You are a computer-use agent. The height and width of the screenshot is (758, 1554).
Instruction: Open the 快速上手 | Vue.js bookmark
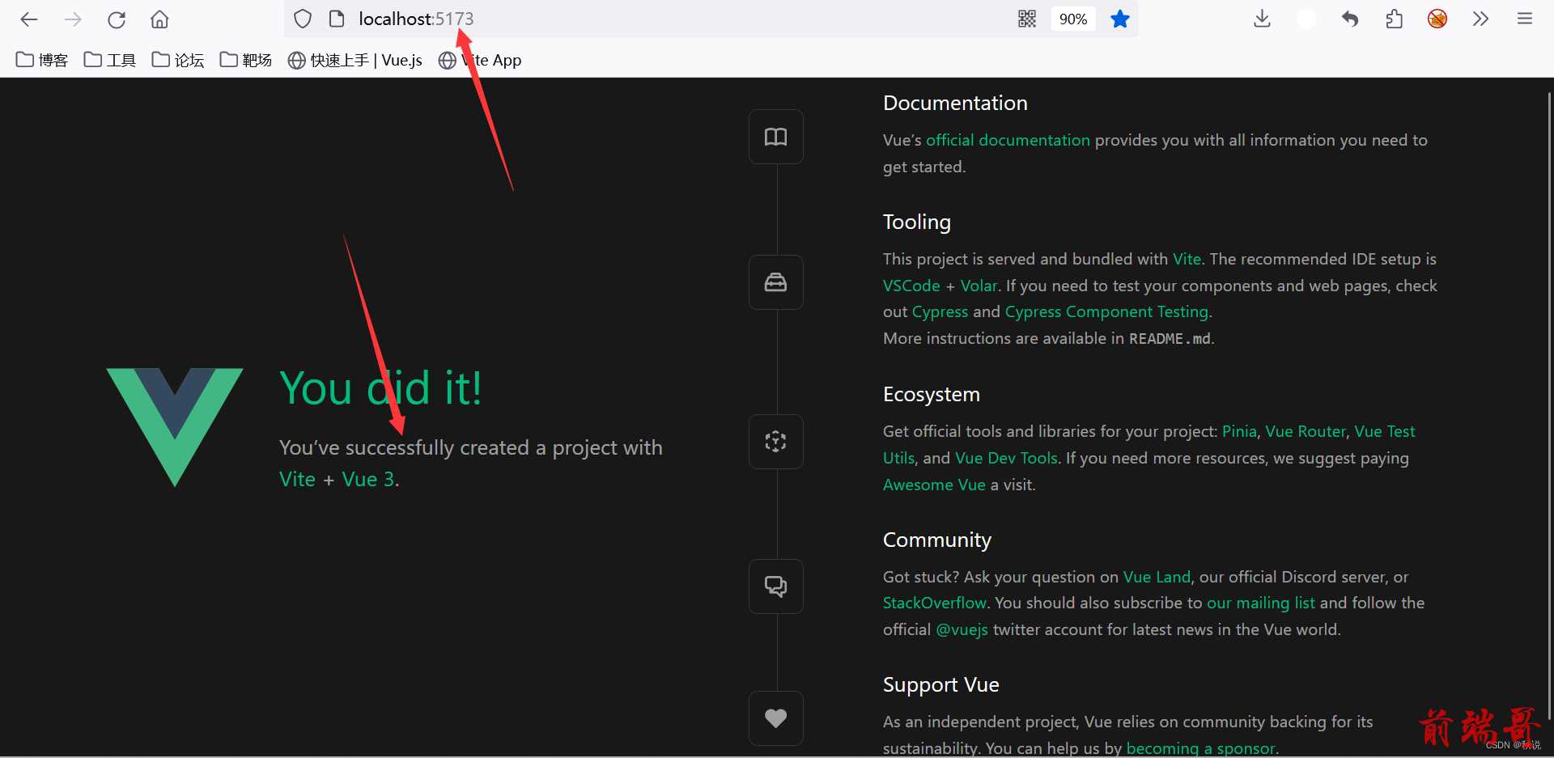355,60
